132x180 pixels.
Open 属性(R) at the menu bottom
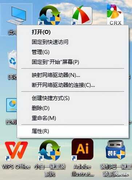point(73,131)
